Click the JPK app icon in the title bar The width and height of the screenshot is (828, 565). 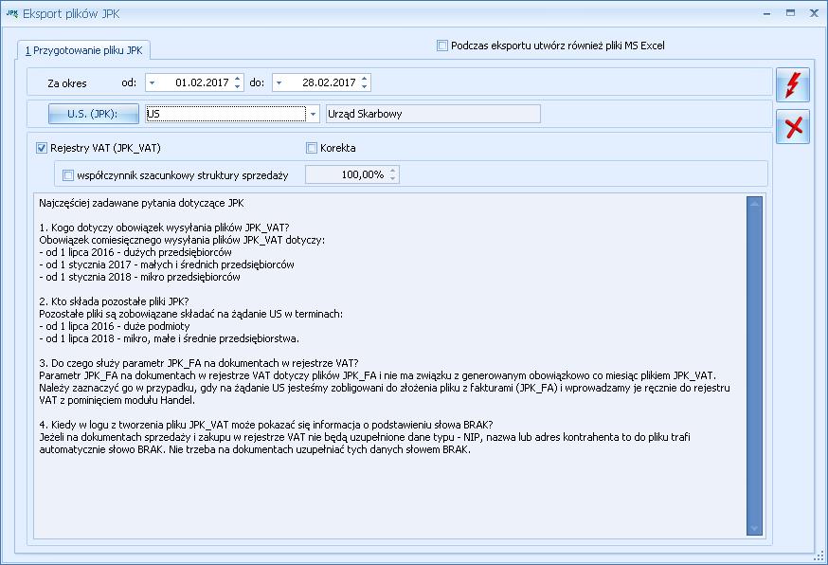tap(11, 13)
